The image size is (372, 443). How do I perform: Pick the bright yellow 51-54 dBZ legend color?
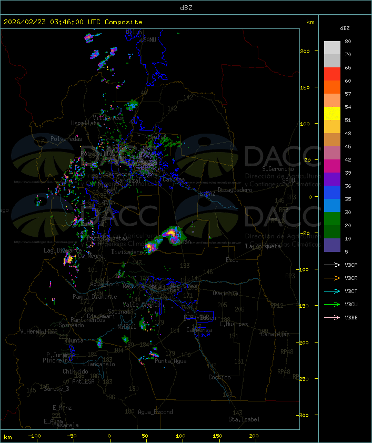point(332,114)
